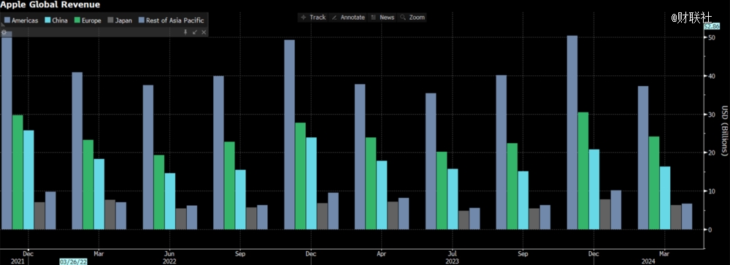Click the Europe bar for December 2023
This screenshot has height=265, width=730.
tap(583, 170)
